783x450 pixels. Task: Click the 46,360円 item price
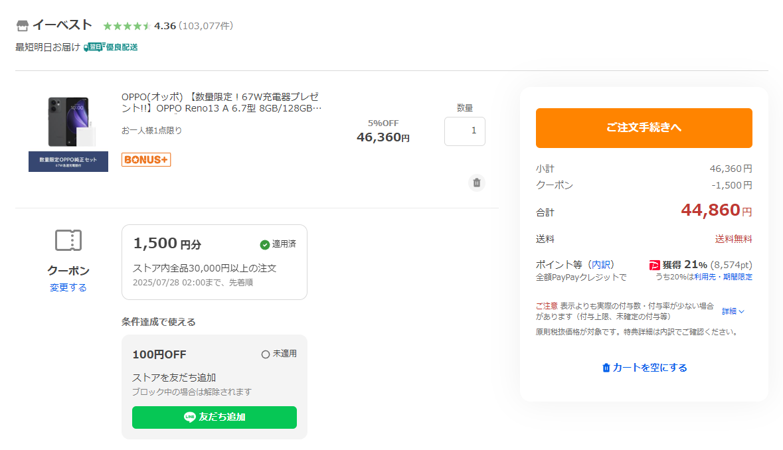coord(383,137)
